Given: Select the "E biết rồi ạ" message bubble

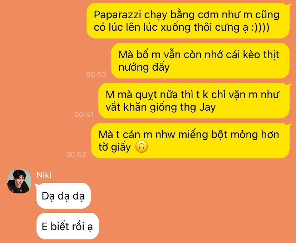Looking at the screenshot, I should pyautogui.click(x=68, y=226).
